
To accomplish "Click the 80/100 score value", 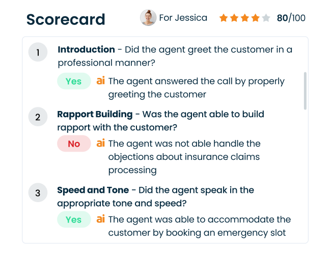I will (291, 18).
